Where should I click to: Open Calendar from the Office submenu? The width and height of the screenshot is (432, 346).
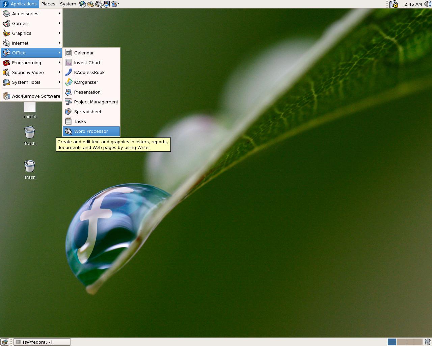tap(91, 53)
